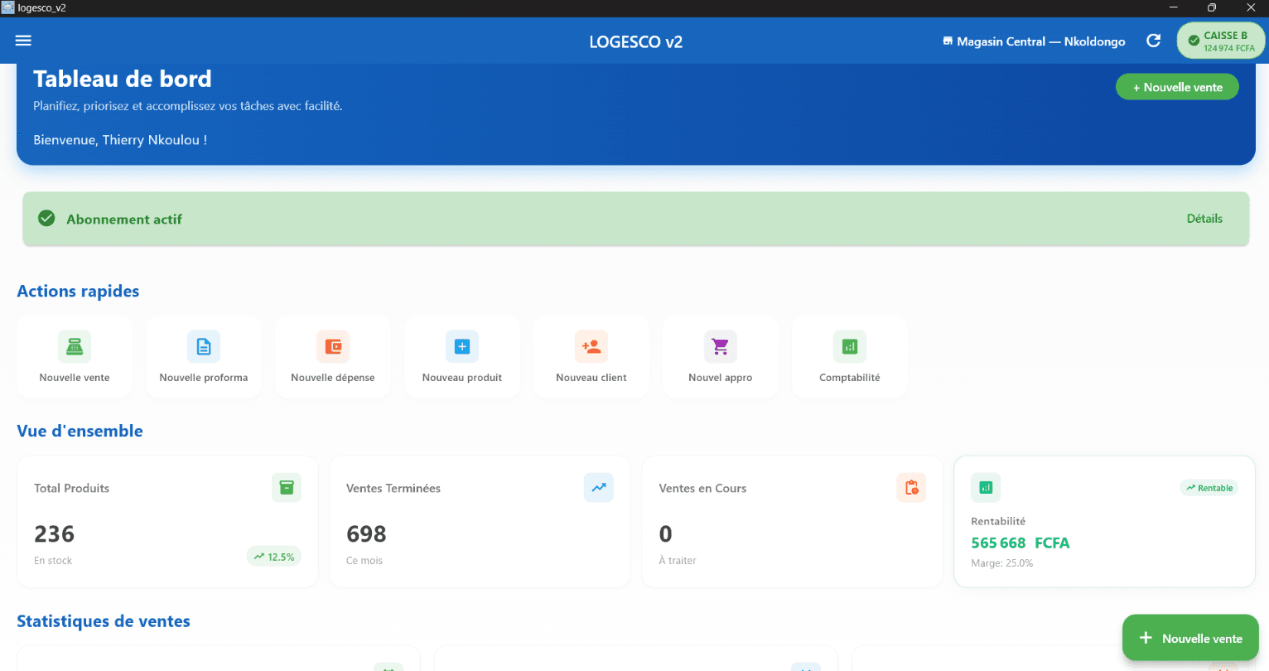Image resolution: width=1269 pixels, height=671 pixels.
Task: Click the 236 products count
Action: tap(55, 534)
